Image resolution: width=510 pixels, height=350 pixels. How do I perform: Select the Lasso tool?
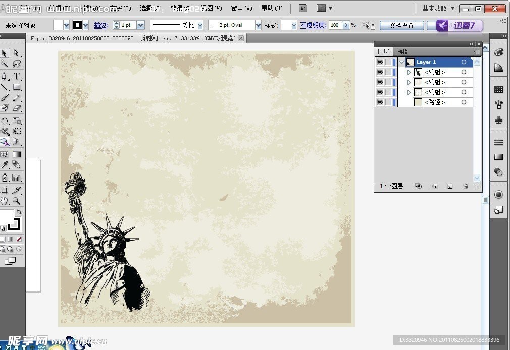(17, 64)
